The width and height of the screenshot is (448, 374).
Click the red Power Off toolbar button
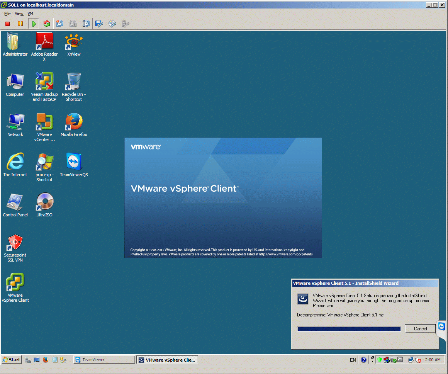(x=8, y=24)
